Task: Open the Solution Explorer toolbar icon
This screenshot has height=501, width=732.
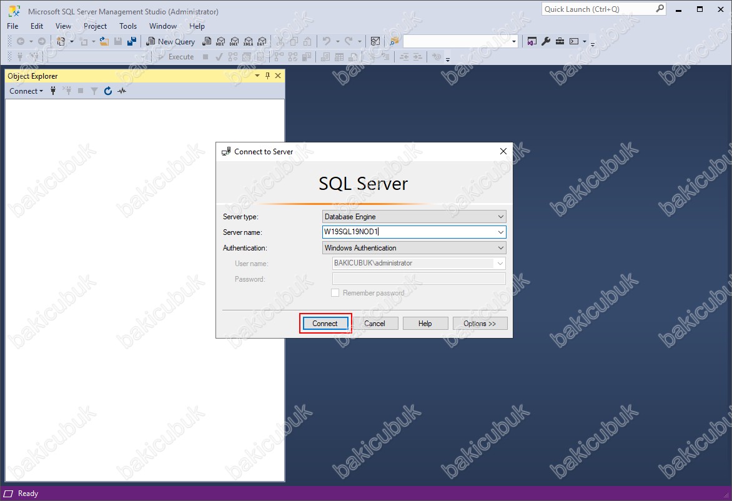Action: (532, 42)
